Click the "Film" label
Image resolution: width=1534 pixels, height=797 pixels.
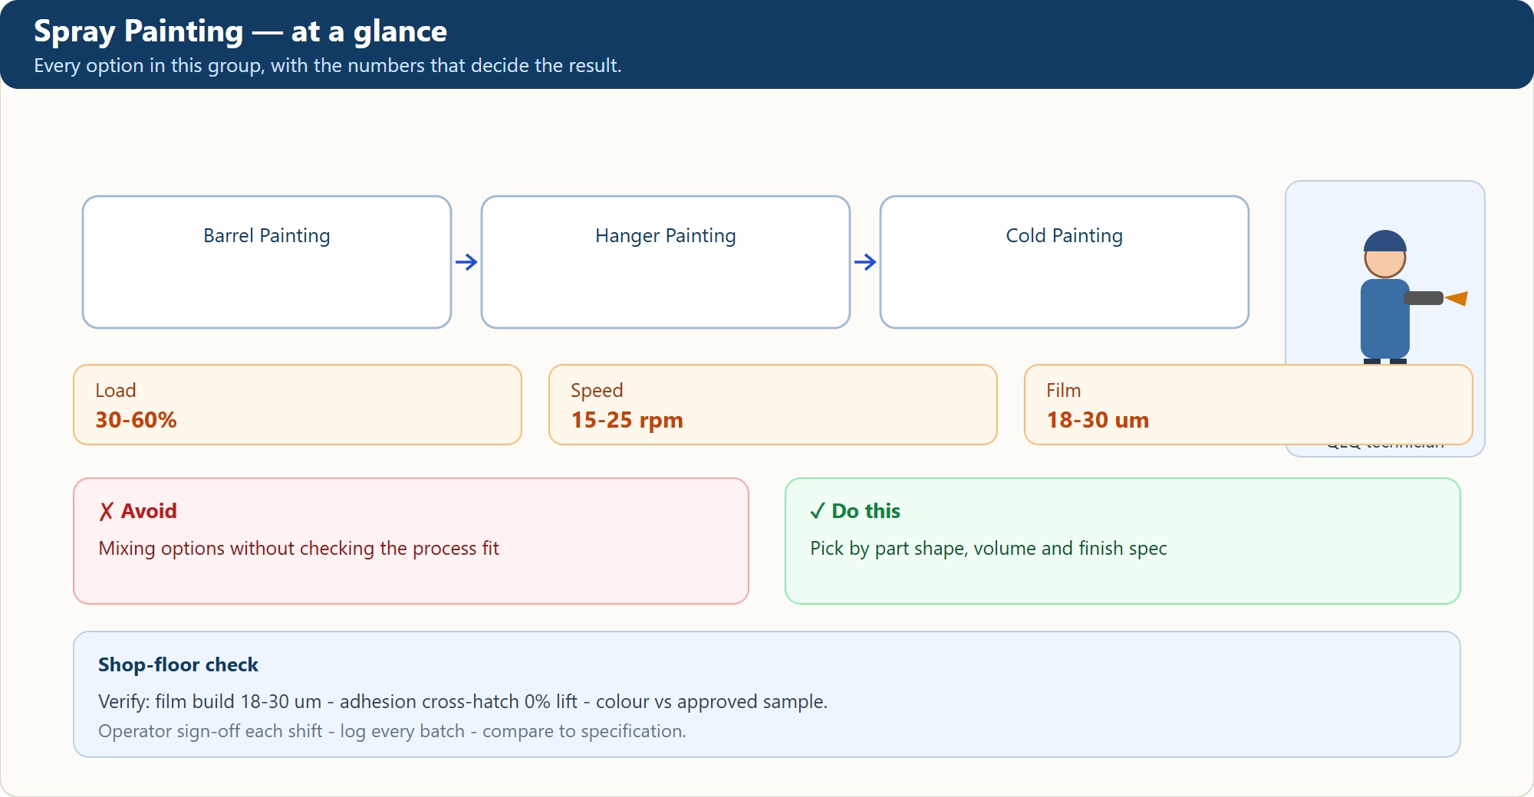pos(1064,390)
